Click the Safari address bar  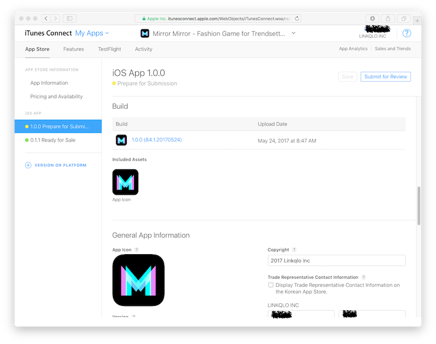(x=217, y=19)
